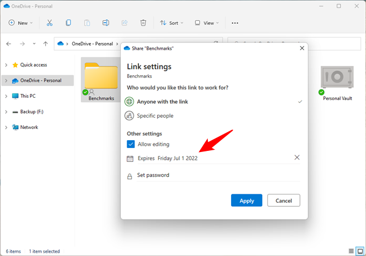Click the Cancel button
366x256 pixels.
point(284,201)
